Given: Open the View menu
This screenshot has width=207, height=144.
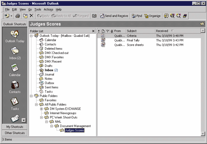Looking at the screenshot, I should [23, 9].
